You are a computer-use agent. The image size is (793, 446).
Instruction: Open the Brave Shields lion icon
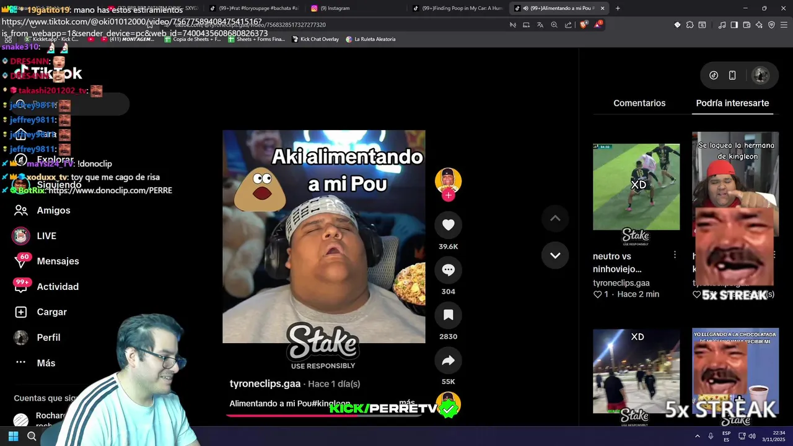[584, 25]
